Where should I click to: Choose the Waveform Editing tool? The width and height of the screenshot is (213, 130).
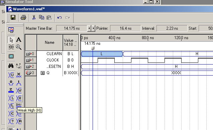[11, 47]
